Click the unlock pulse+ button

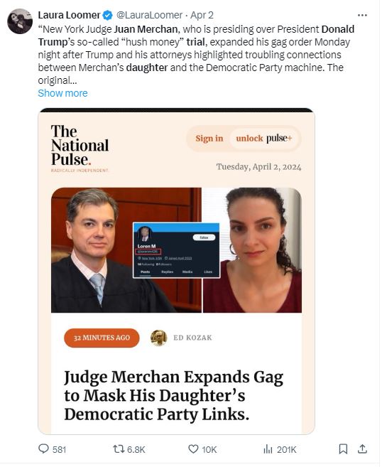pos(264,139)
